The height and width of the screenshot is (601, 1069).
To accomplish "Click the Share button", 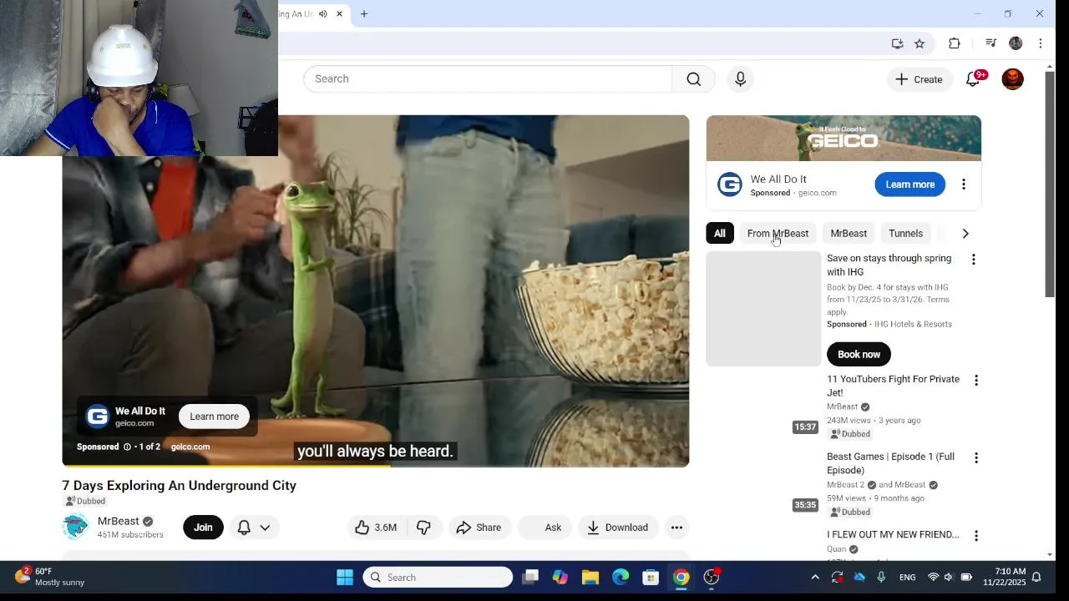I will (479, 528).
